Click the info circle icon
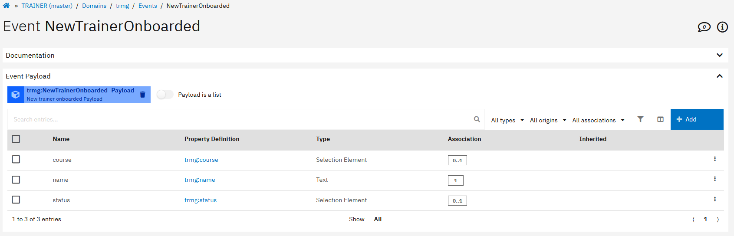734x236 pixels. click(722, 27)
